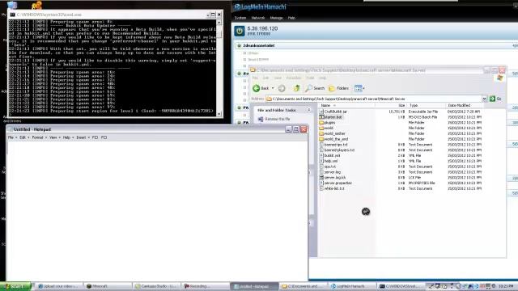This screenshot has height=291, width=518.
Task: Switch to Camtasia Studio taskbar button
Action: [x=156, y=286]
